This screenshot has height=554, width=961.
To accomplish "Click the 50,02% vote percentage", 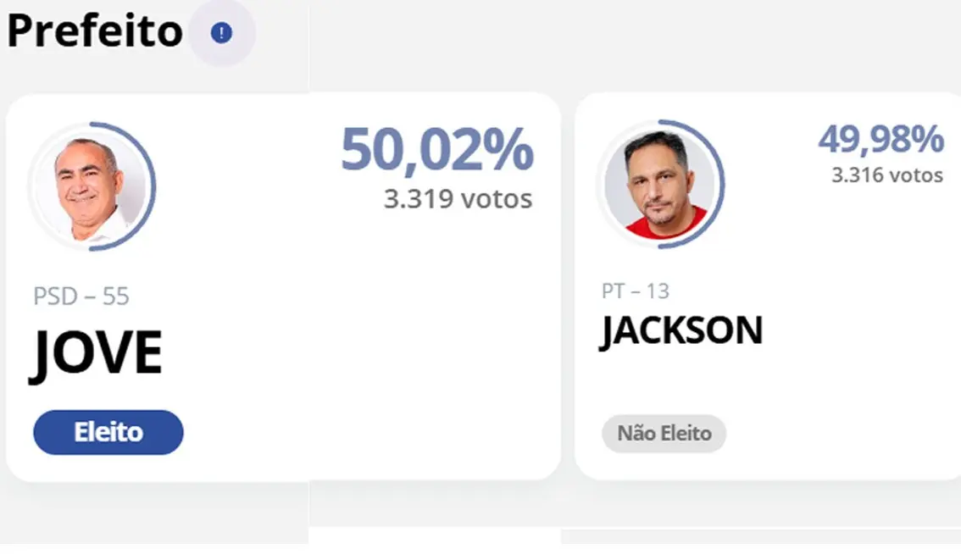I will 436,150.
